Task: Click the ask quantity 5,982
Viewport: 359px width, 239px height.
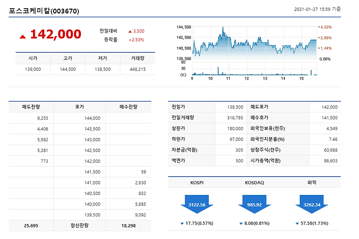Action: click(43, 139)
